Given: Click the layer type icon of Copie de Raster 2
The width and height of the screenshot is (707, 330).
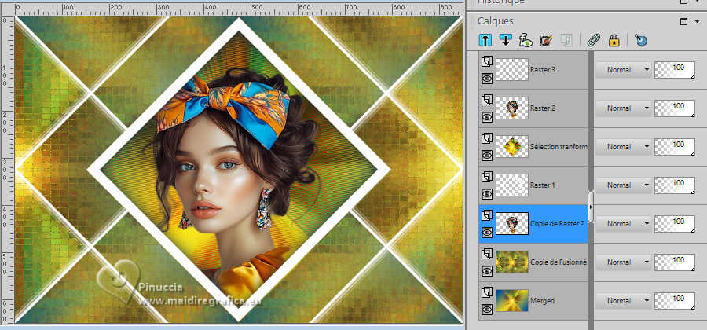Looking at the screenshot, I should (486, 215).
